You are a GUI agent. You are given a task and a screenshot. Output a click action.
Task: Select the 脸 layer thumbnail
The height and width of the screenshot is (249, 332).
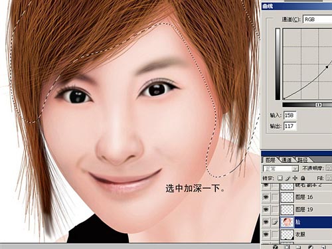pos(287,222)
